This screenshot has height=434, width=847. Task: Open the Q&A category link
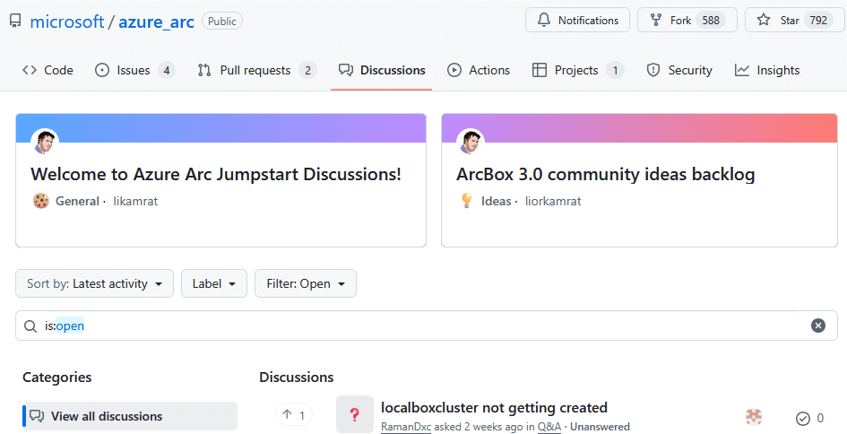click(549, 427)
